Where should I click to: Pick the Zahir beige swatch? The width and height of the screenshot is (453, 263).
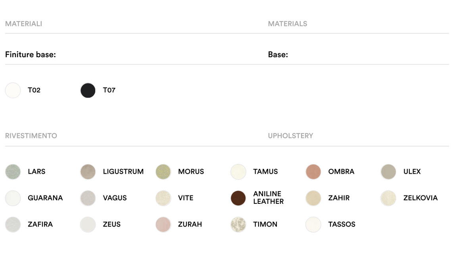coord(313,198)
